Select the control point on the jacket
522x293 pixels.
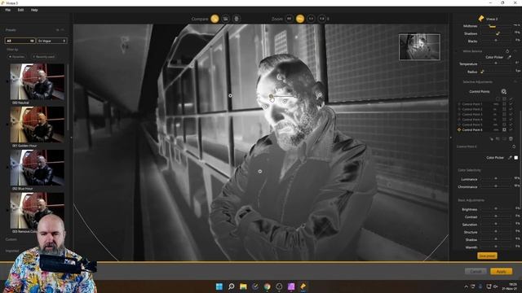point(260,172)
